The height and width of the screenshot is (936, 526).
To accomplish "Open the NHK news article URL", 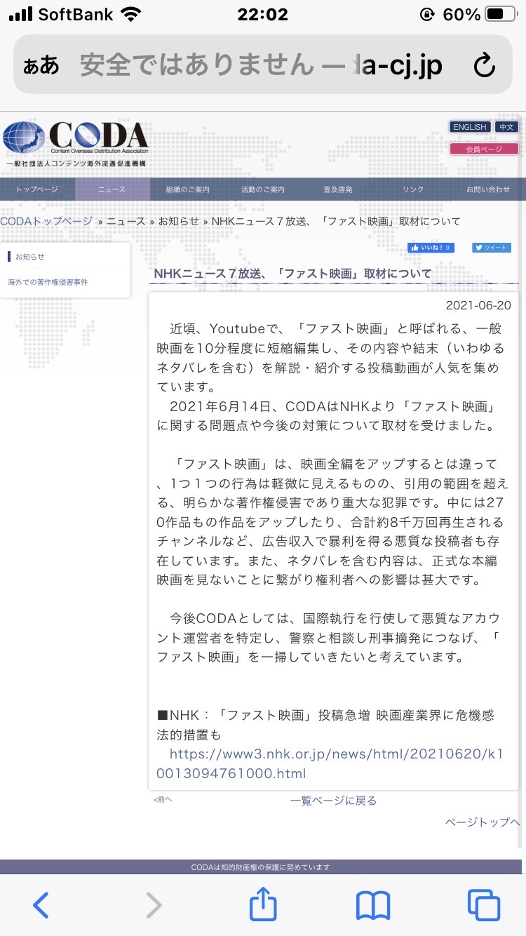I will (x=330, y=763).
